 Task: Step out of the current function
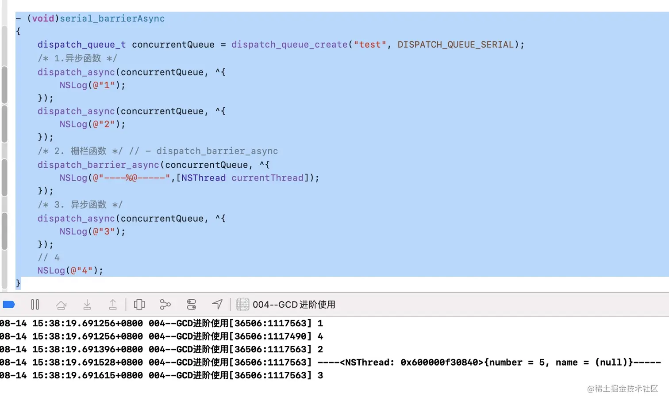click(113, 304)
